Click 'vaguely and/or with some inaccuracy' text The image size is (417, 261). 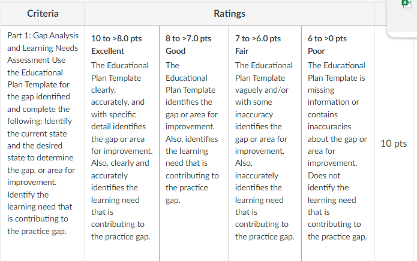262,102
